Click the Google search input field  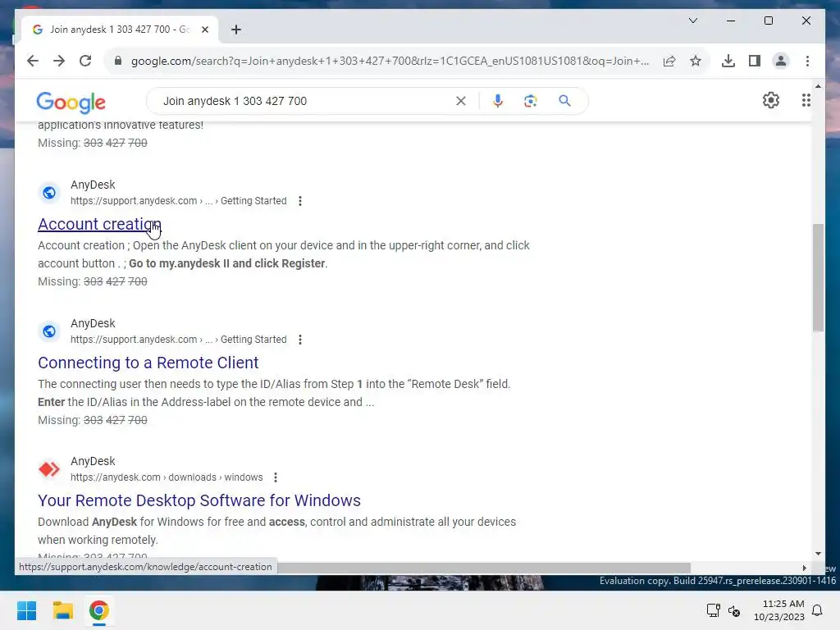point(305,101)
